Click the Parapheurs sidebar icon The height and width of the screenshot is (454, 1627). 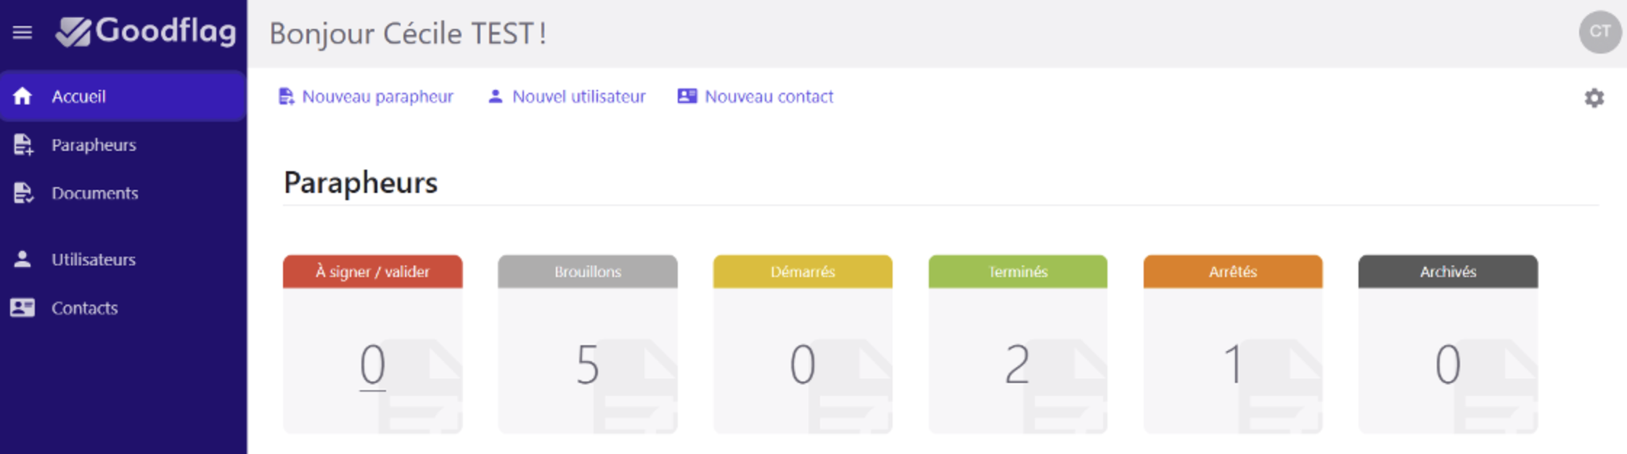(x=22, y=145)
